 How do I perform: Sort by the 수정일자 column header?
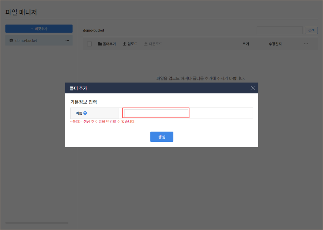275,44
